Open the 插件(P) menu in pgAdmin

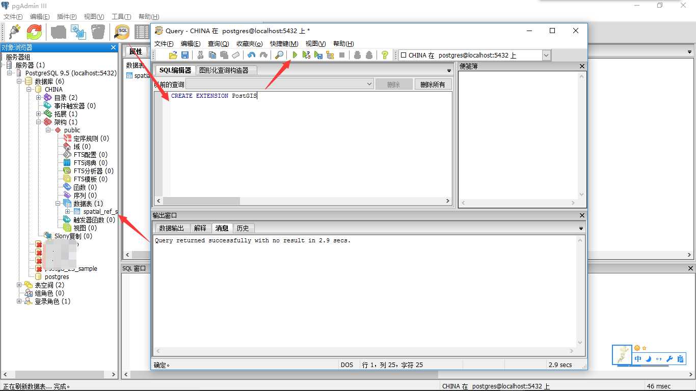(x=67, y=17)
